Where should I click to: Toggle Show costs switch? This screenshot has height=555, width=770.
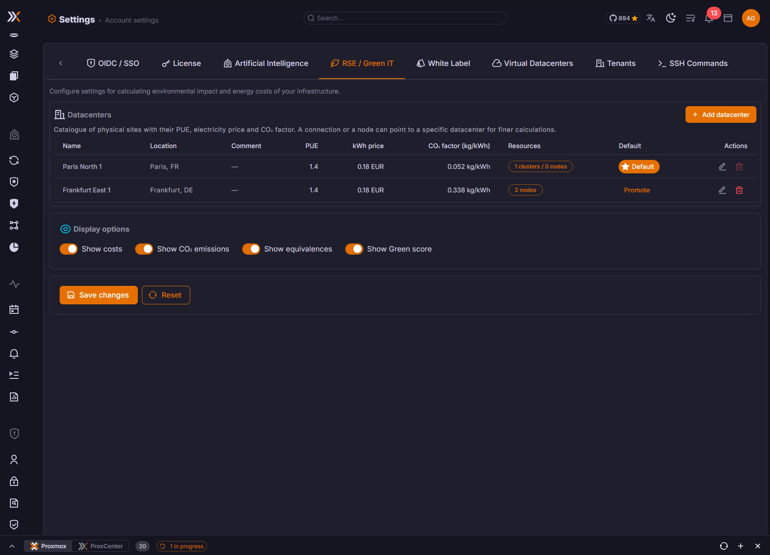69,249
